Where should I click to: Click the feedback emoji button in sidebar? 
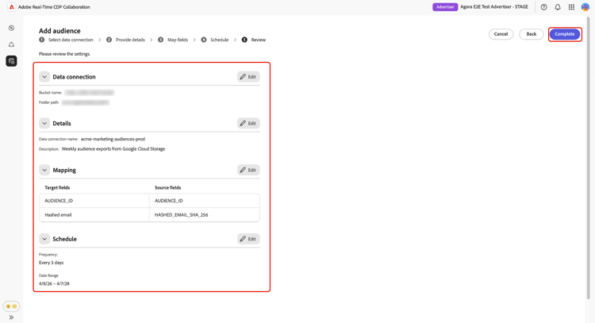click(x=11, y=306)
